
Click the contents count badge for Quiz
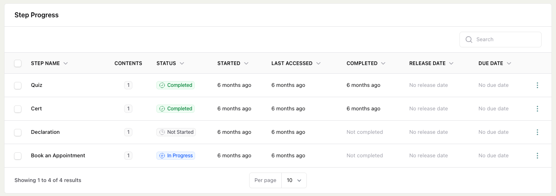pos(128,85)
